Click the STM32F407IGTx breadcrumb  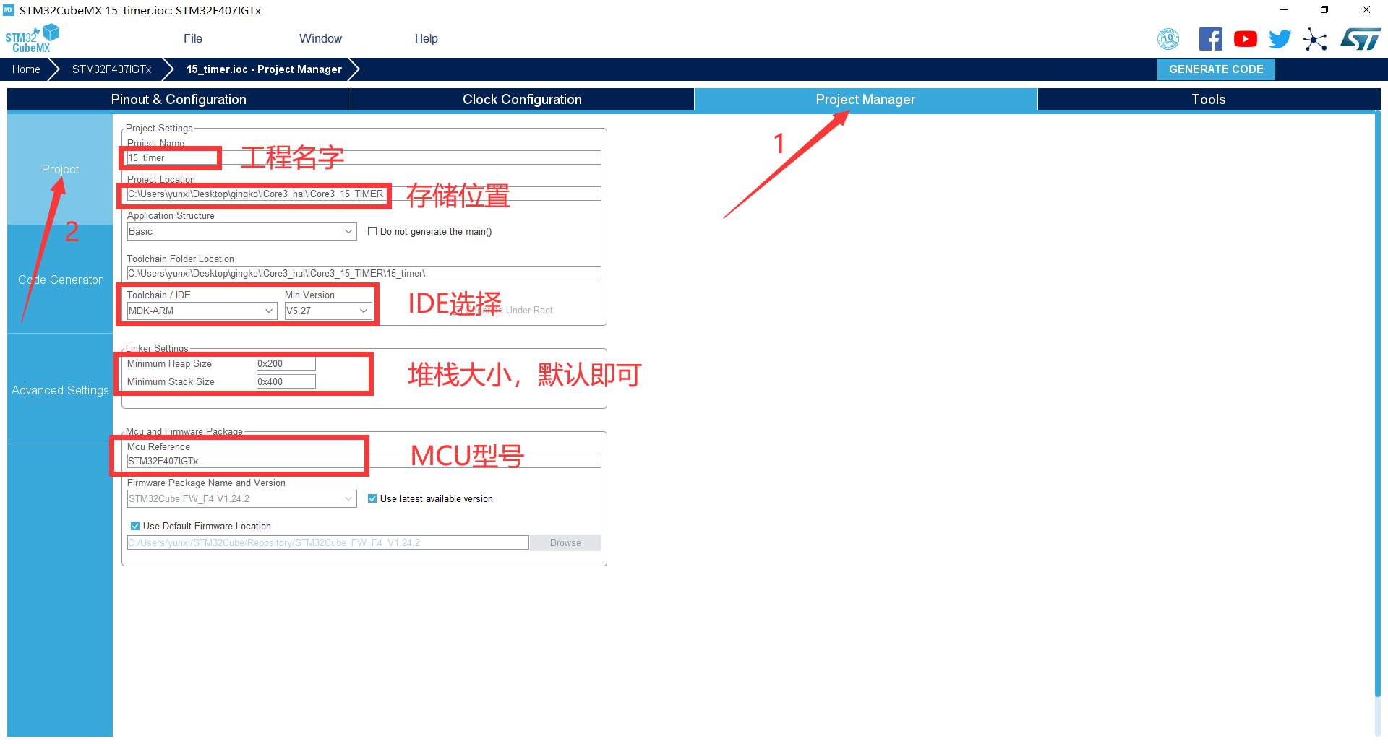(x=112, y=69)
